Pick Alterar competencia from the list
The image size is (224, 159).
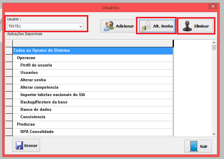point(39,87)
